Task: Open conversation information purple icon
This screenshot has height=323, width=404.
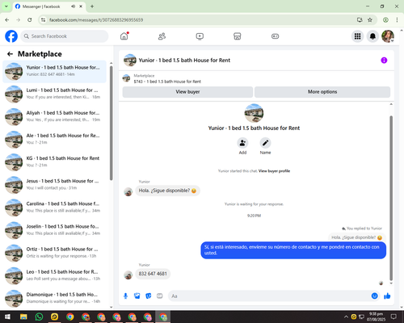Action: [384, 61]
